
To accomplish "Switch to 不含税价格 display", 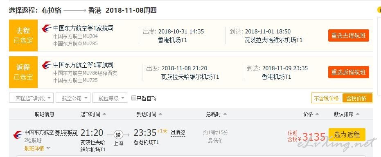I will click(327, 98).
